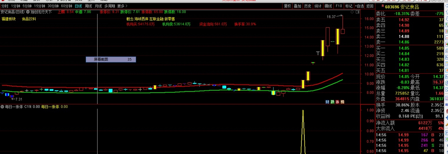The width and height of the screenshot is (448, 154).
Task: Open the 独创龙行天下 indicator dropdown arrow
Action: 28,12
